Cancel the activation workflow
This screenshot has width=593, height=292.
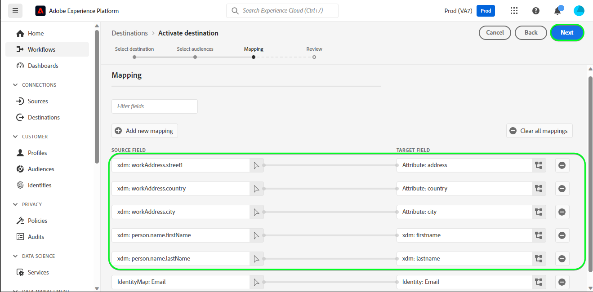[x=495, y=32]
